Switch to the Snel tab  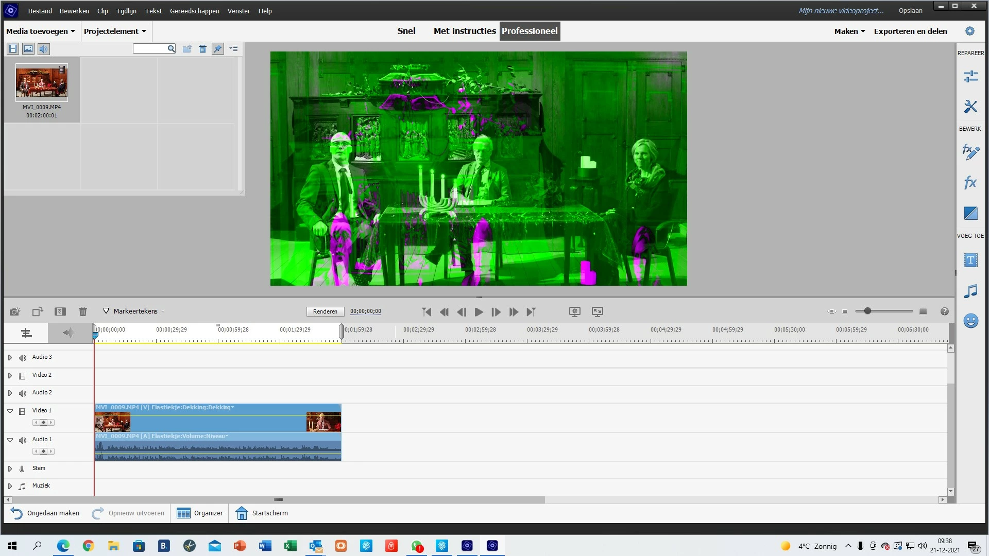pos(406,31)
